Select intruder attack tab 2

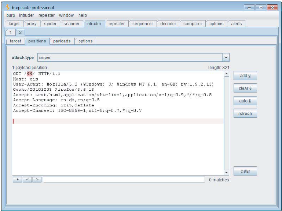(20, 32)
